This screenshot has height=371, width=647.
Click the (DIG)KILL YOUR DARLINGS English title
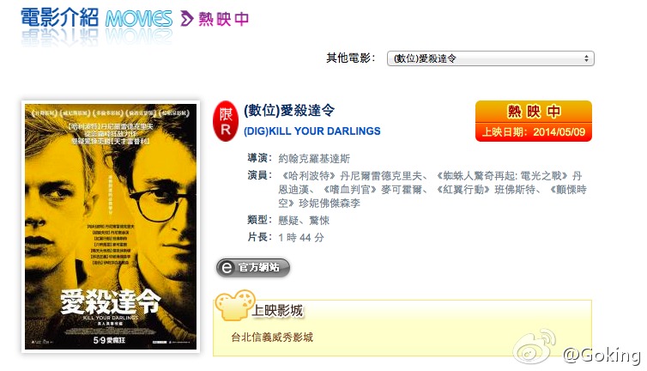(312, 131)
